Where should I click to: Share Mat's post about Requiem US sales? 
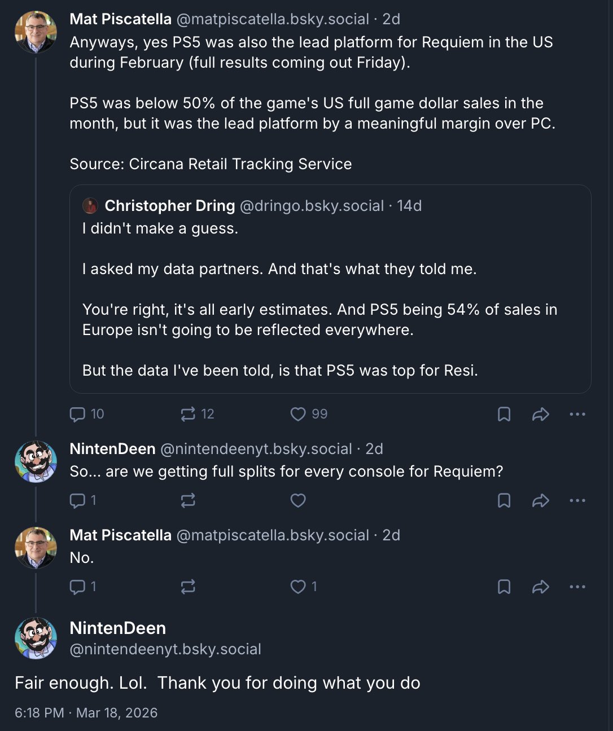click(x=541, y=414)
